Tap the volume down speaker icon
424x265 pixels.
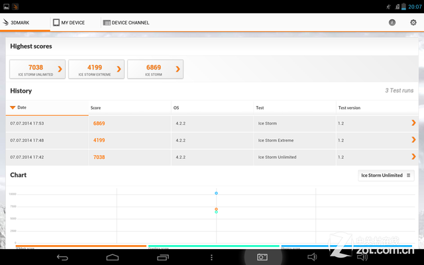point(312,257)
